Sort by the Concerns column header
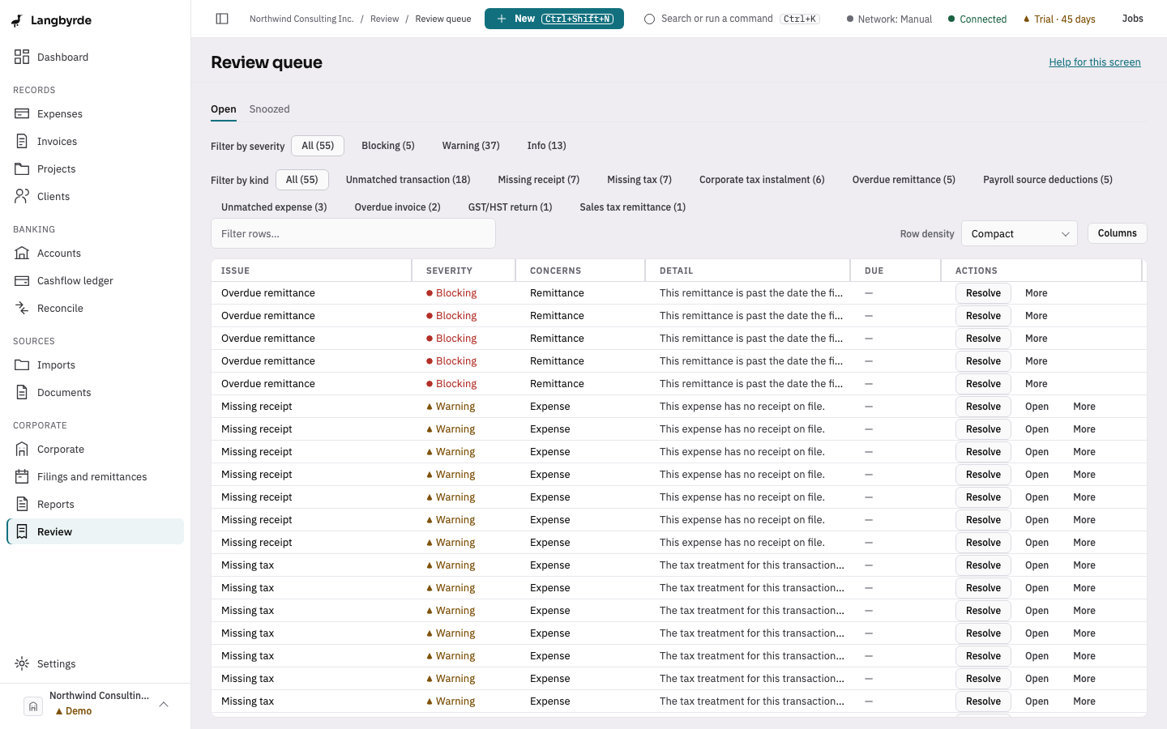The image size is (1167, 729). click(x=580, y=271)
